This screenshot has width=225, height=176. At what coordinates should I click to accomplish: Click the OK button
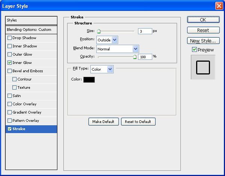pyautogui.click(x=203, y=20)
